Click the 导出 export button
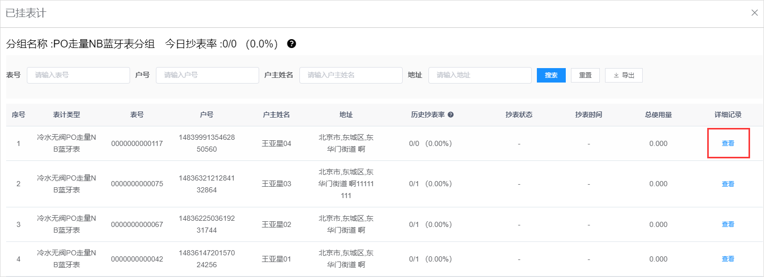 tap(624, 75)
